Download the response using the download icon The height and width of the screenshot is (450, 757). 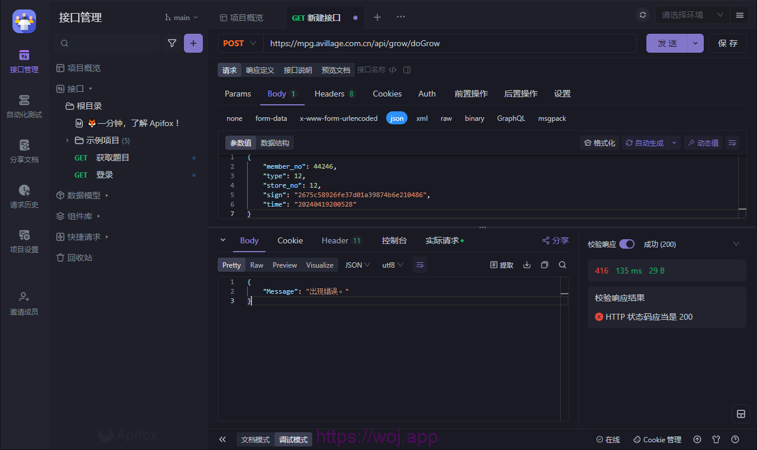click(x=527, y=265)
